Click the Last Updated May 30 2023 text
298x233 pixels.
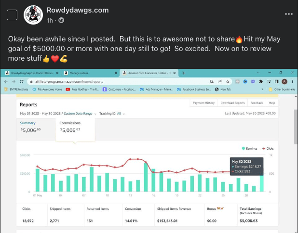click(250, 113)
